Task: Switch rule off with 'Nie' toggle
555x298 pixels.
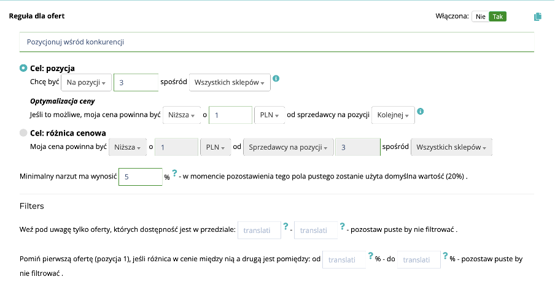Action: 480,17
